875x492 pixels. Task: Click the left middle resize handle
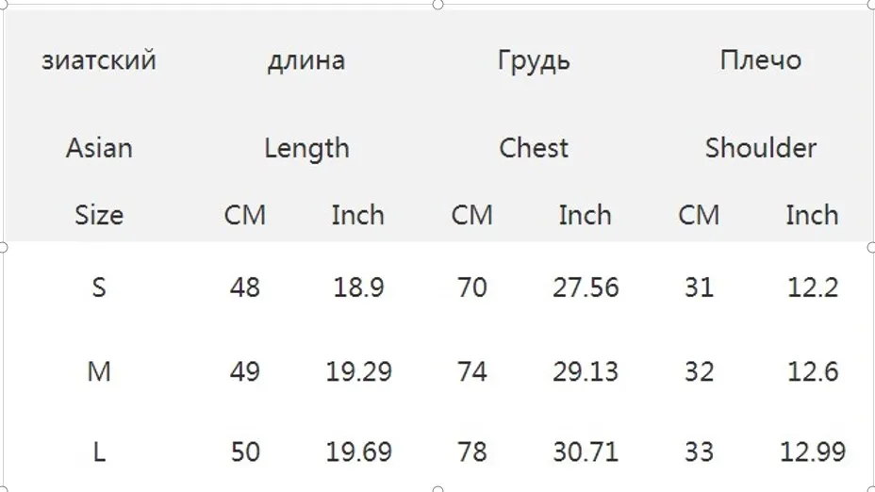(2, 247)
